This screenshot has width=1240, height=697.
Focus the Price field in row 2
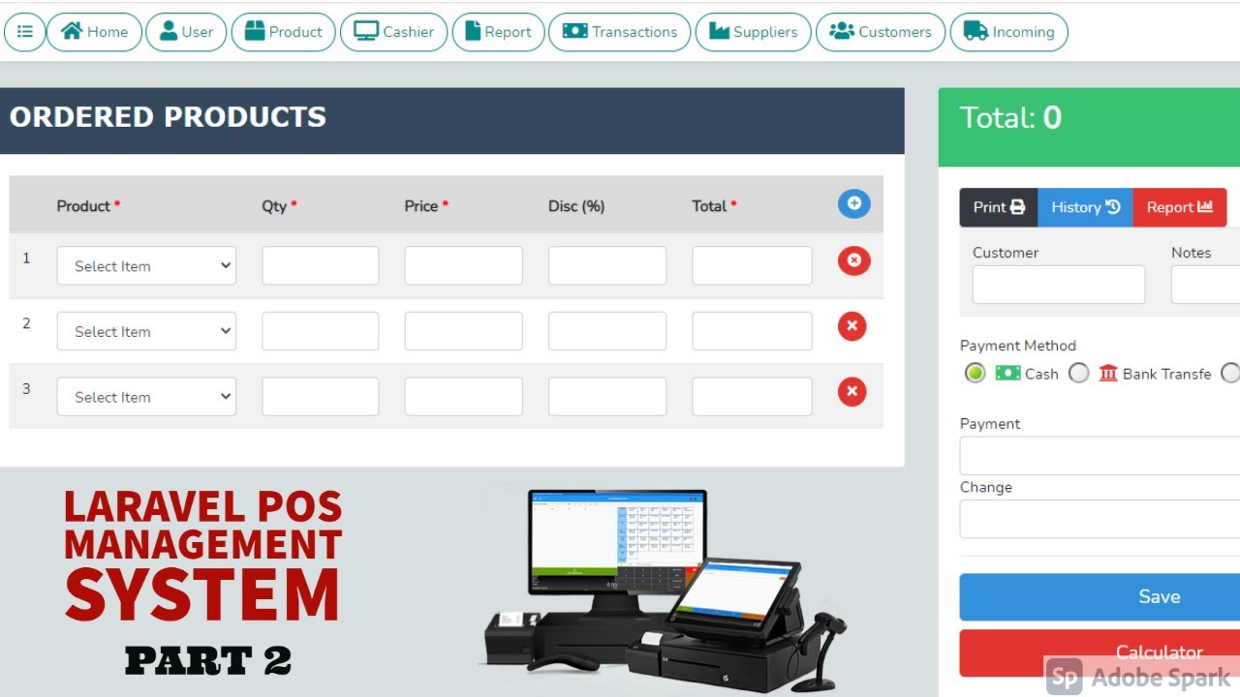pos(463,331)
